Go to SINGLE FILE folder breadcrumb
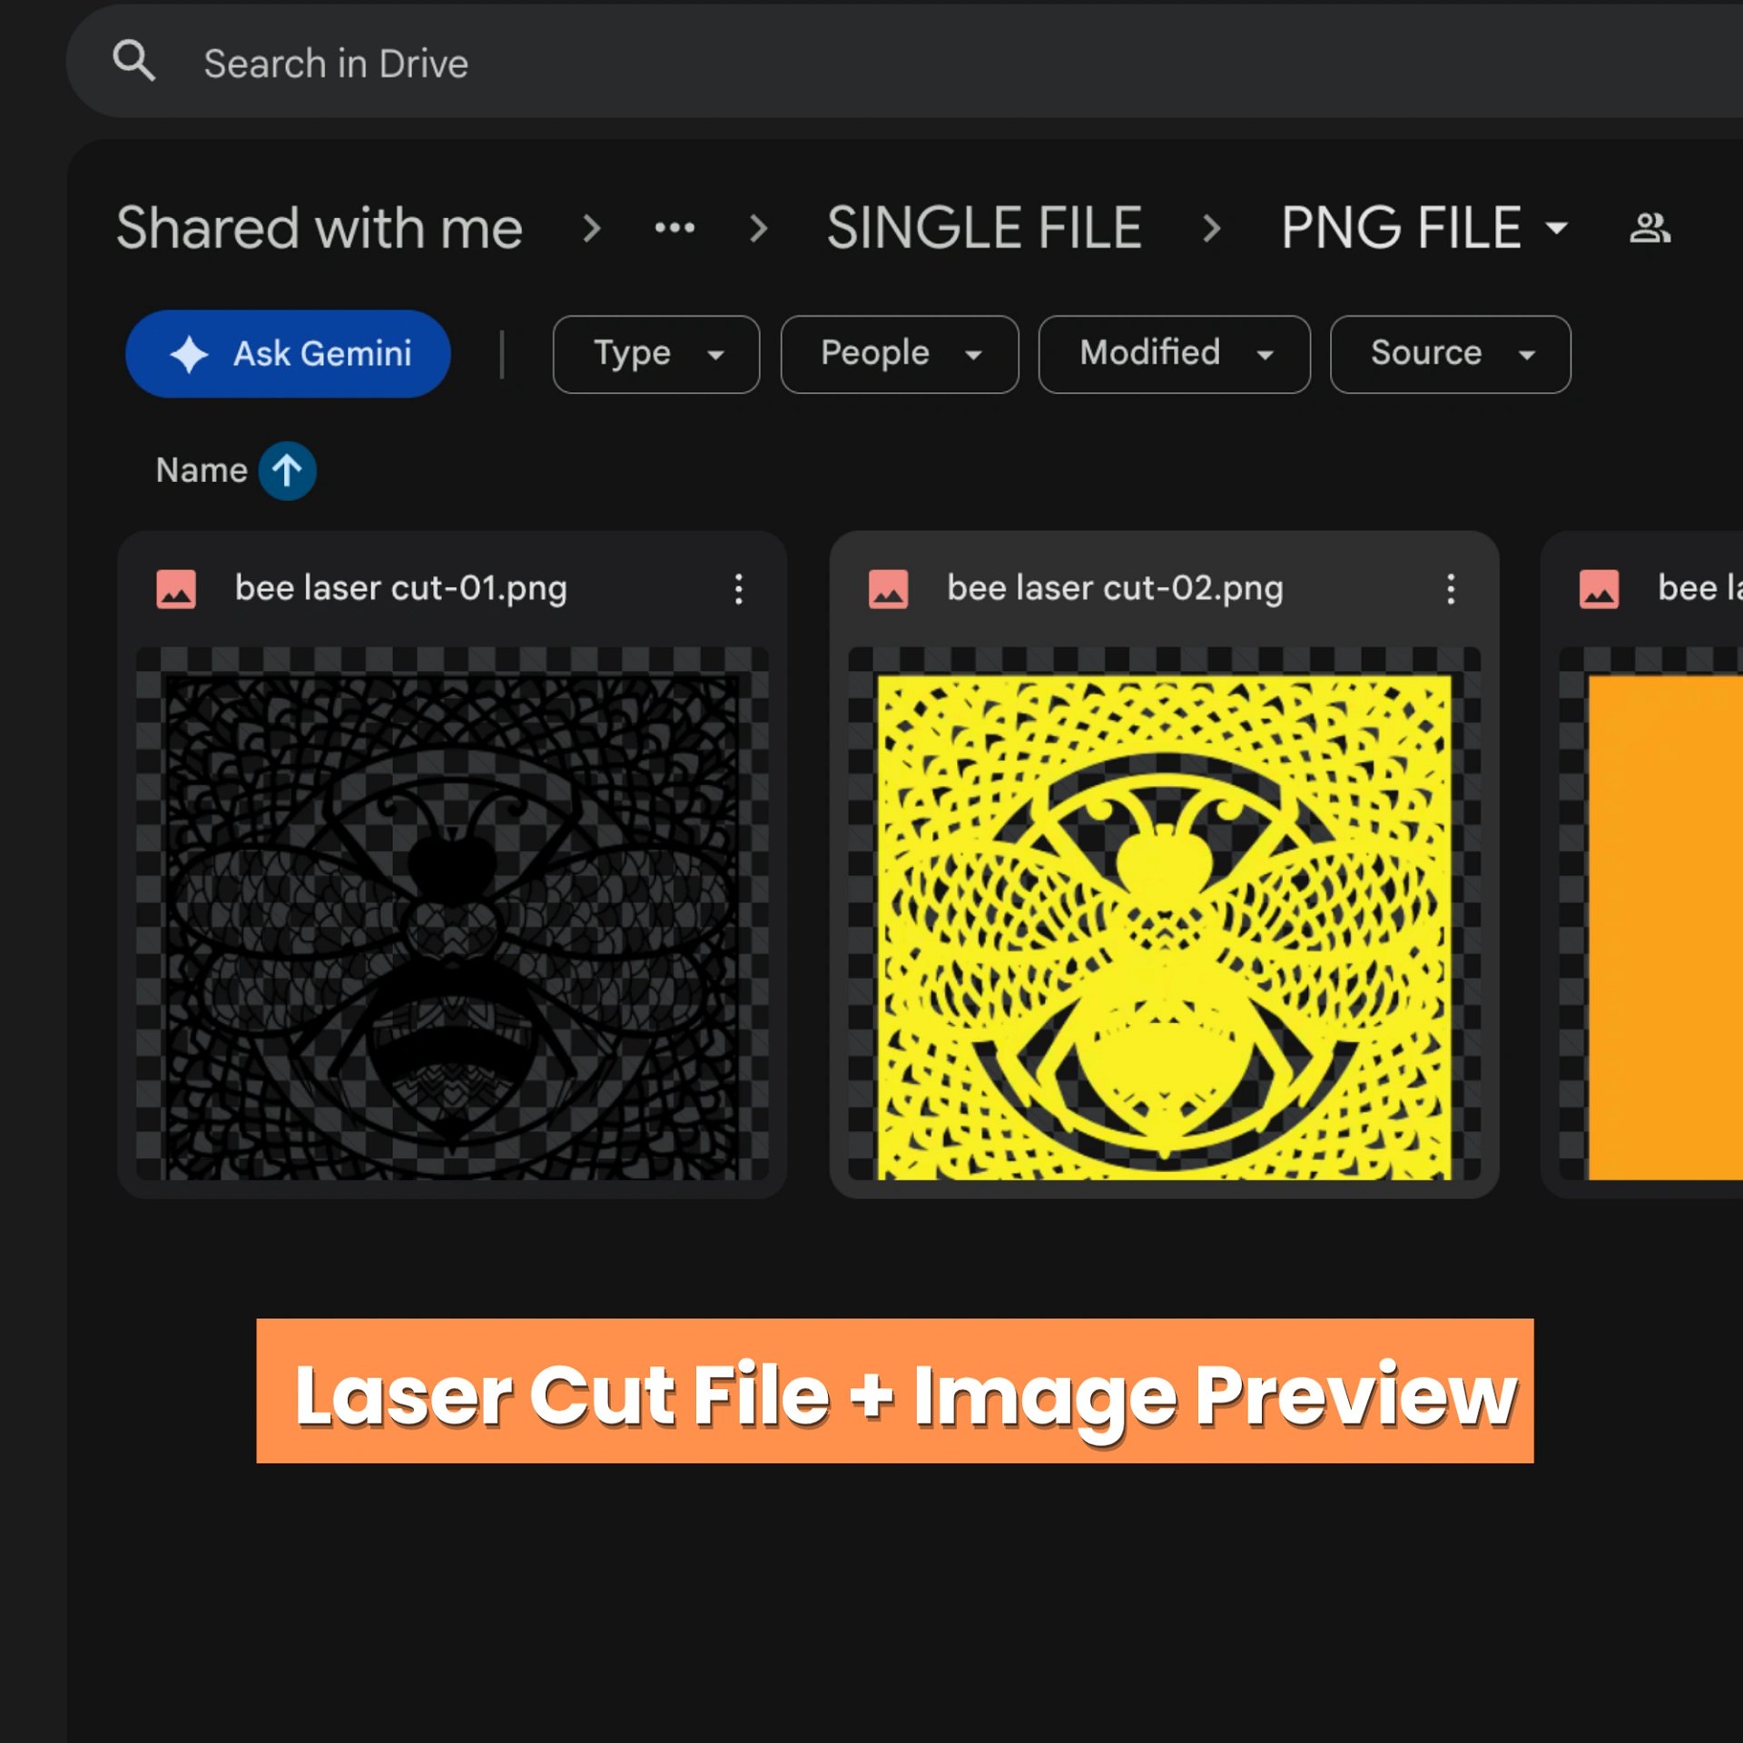This screenshot has height=1743, width=1743. [984, 227]
